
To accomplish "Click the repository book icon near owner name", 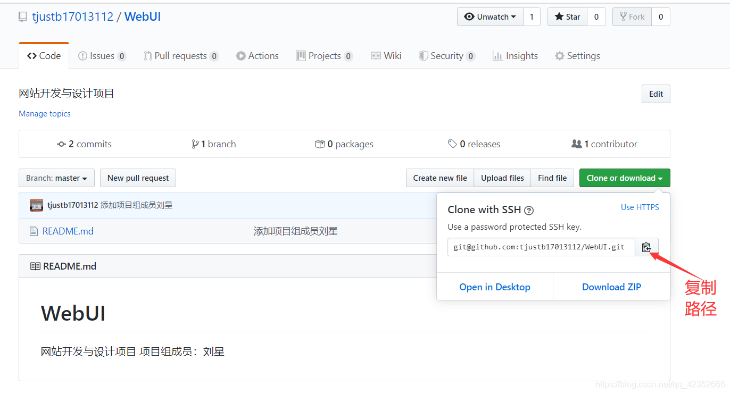I will tap(22, 17).
